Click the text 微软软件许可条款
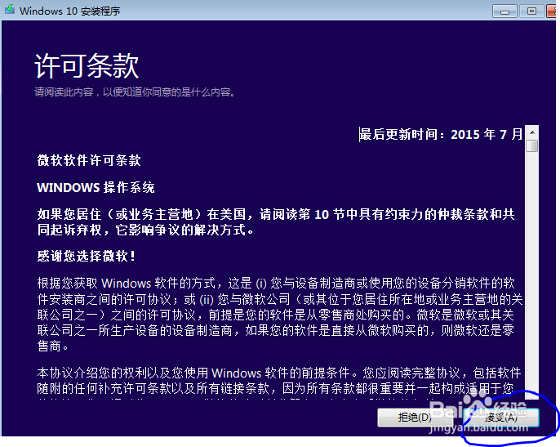Image resolution: width=560 pixels, height=447 pixels. click(x=89, y=160)
